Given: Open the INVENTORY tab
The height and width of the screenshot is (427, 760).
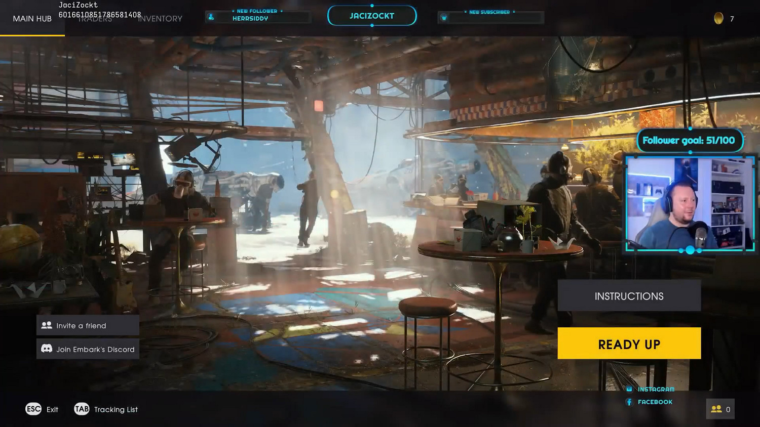Looking at the screenshot, I should tap(160, 19).
